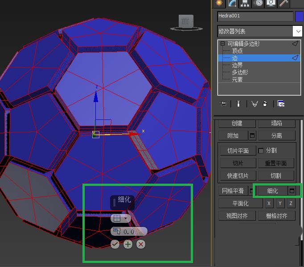Collapse the 可编辑多边形 tree node

[222, 44]
